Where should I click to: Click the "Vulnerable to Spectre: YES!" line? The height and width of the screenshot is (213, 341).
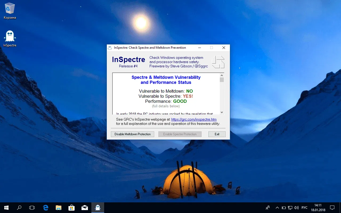pyautogui.click(x=166, y=96)
